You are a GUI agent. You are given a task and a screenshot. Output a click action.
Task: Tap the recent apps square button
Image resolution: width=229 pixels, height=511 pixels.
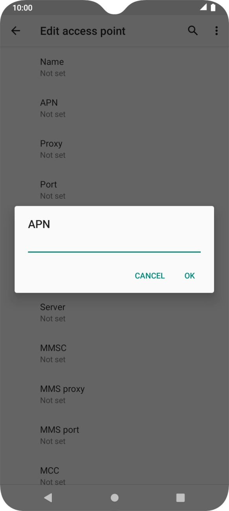coord(180,498)
